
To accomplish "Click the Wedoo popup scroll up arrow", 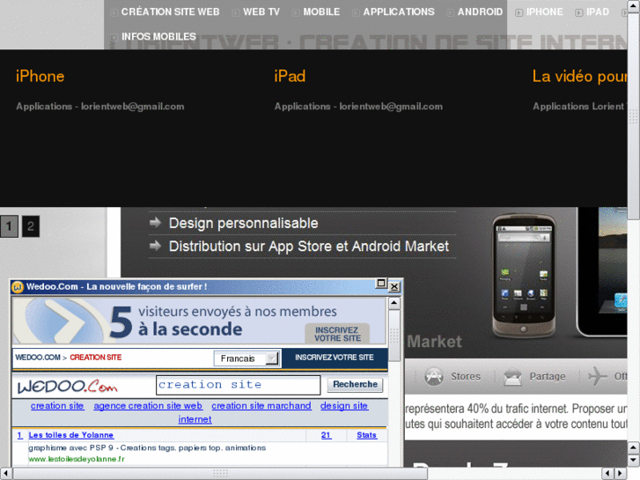I will 394,303.
